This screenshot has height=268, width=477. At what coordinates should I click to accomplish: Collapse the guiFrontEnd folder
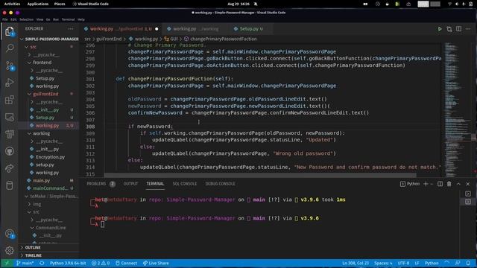coord(29,95)
